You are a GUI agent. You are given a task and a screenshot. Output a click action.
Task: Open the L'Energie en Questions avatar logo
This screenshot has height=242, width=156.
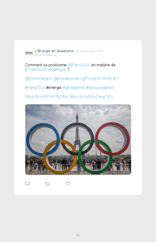[x=29, y=53]
